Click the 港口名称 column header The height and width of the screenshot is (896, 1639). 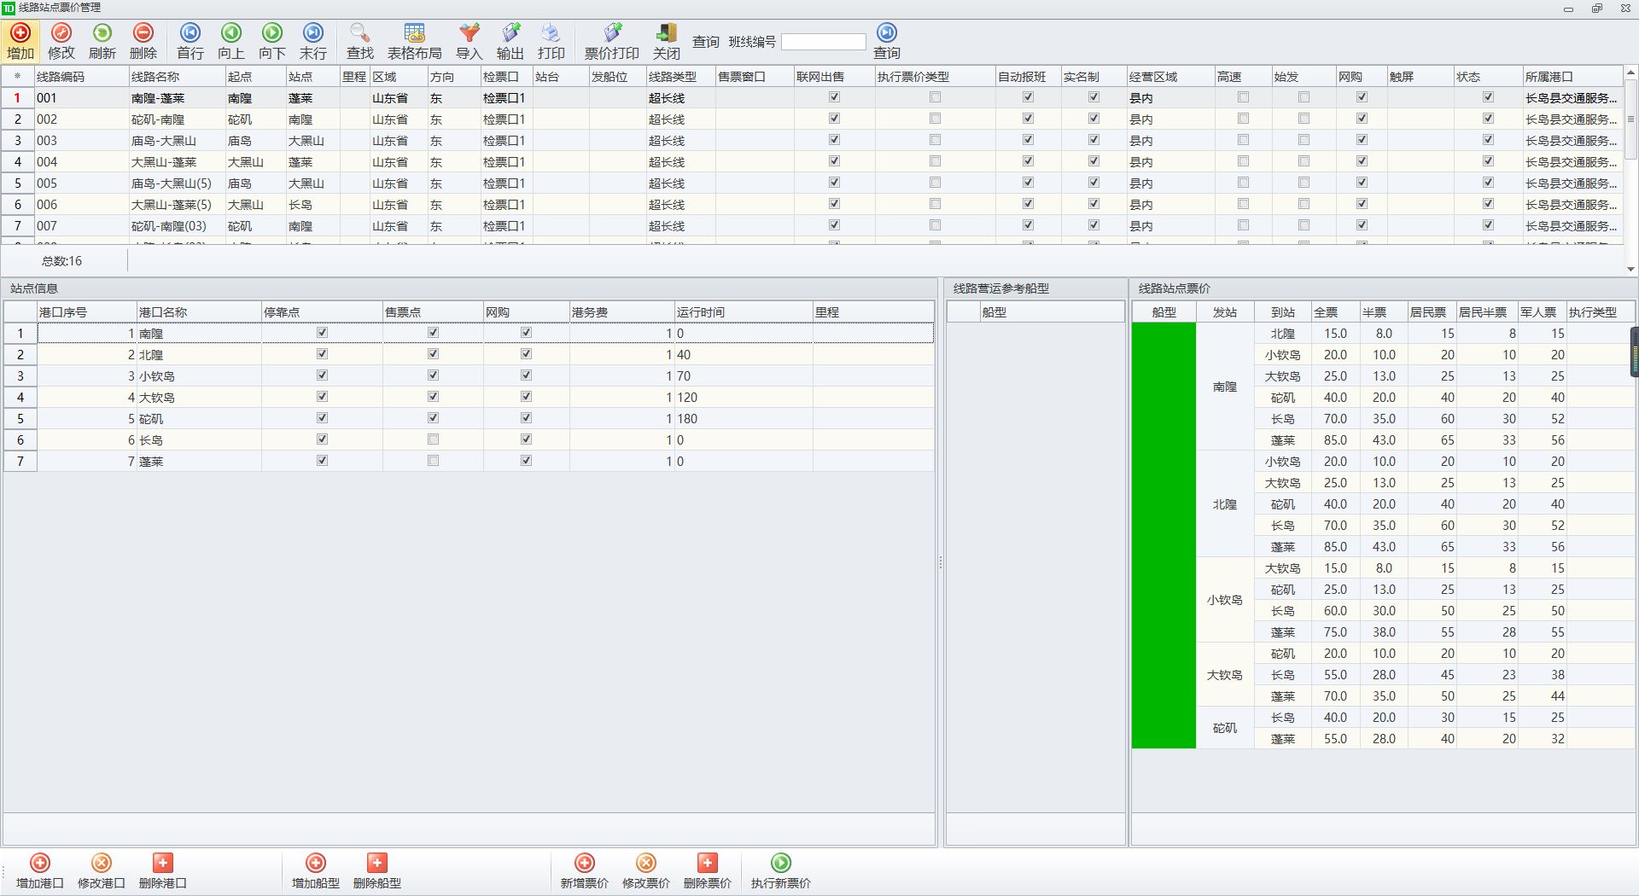(x=163, y=312)
